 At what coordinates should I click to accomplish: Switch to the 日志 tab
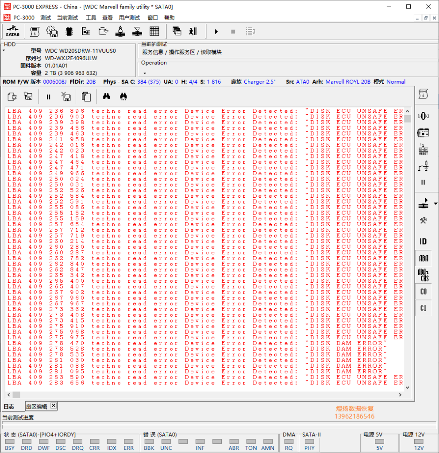tap(9, 407)
